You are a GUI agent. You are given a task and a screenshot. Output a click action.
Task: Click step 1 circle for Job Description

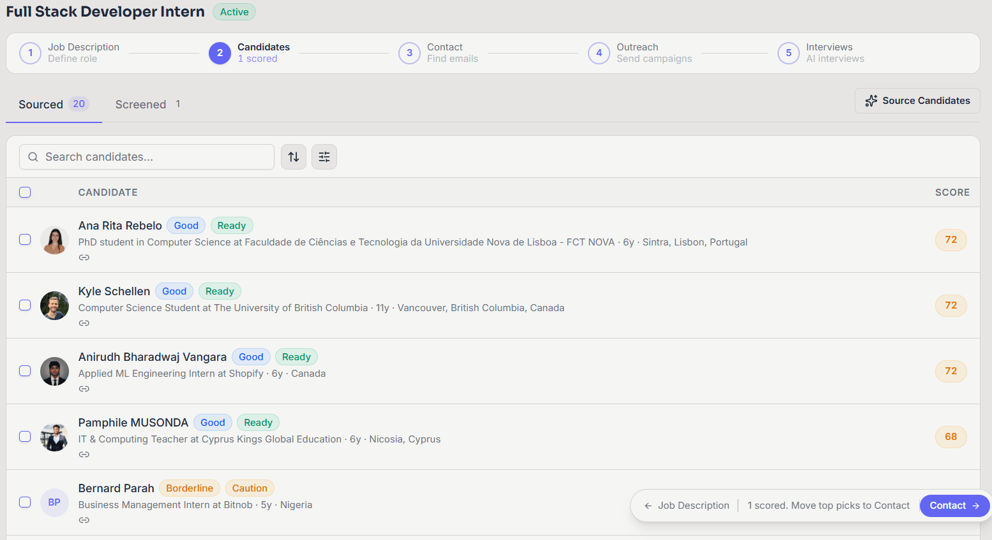coord(30,53)
